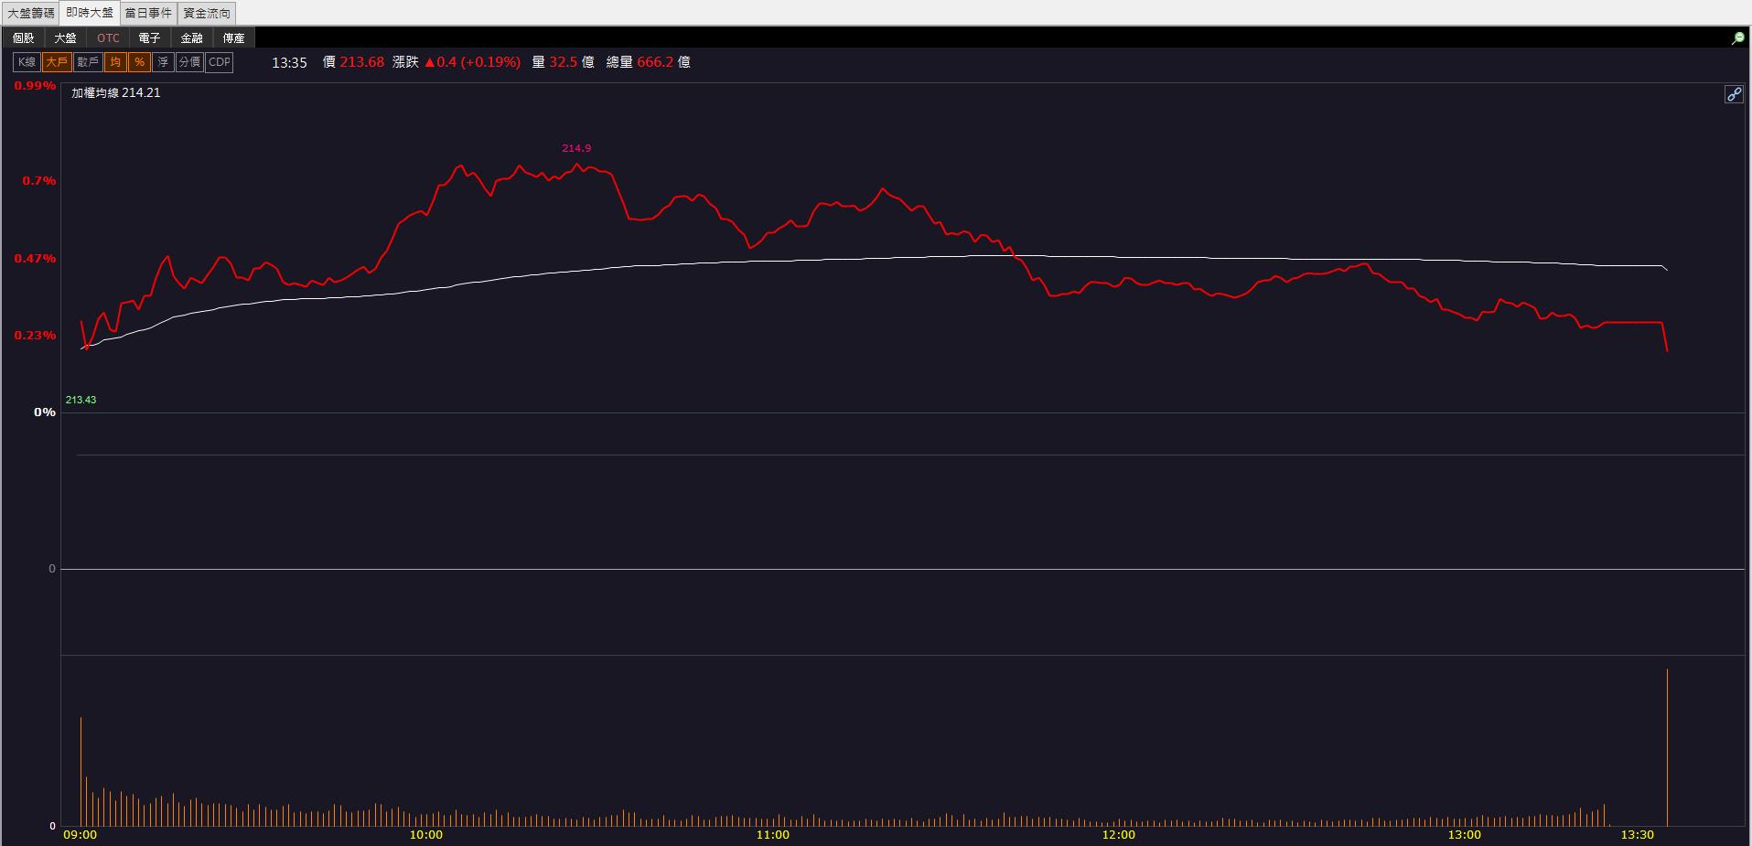Screen dimensions: 1752x846
Task: Toggle the 均 average line
Action: (115, 62)
